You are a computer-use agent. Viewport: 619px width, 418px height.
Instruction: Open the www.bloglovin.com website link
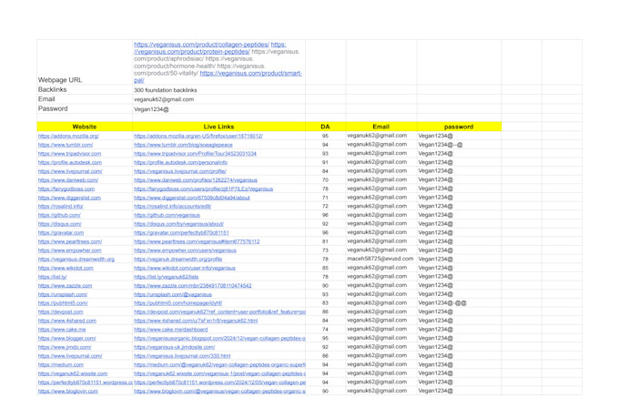tap(68, 391)
